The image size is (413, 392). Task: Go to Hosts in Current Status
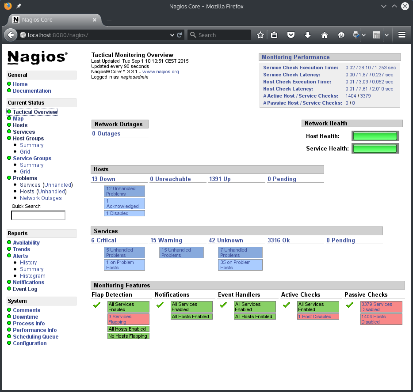click(20, 125)
